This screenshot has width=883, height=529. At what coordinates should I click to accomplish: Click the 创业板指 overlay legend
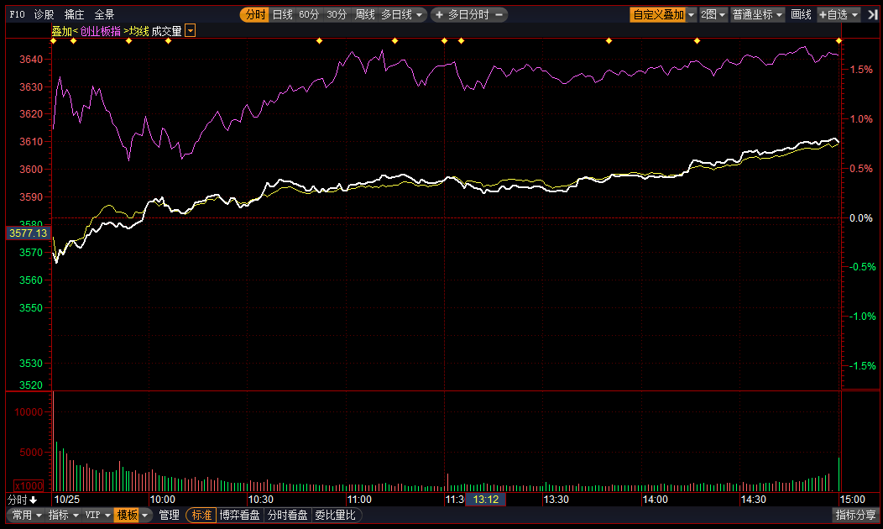point(100,31)
